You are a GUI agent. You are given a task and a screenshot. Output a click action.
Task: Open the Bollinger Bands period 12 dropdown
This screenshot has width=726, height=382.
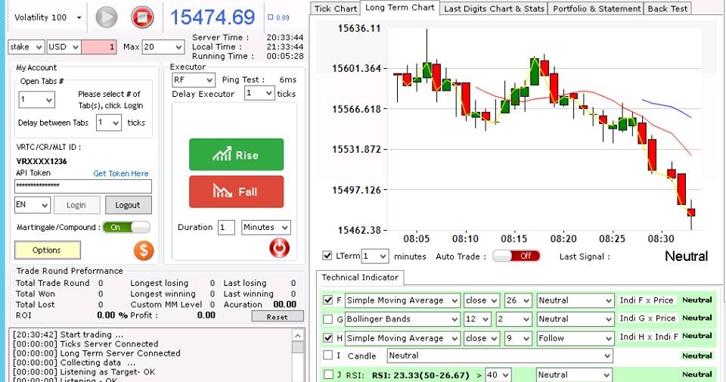477,319
